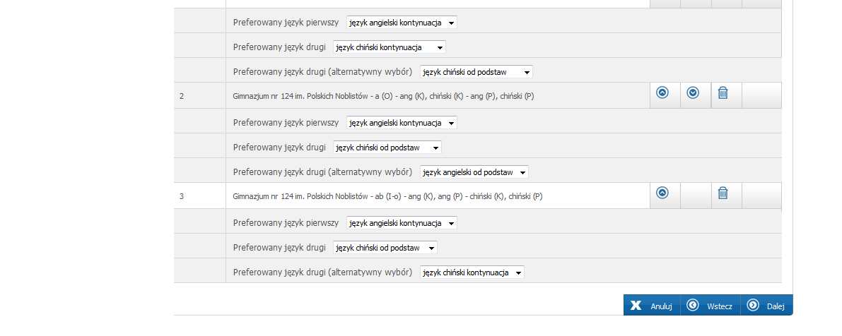
Task: Move school choice 2 up in the list
Action: click(x=662, y=92)
